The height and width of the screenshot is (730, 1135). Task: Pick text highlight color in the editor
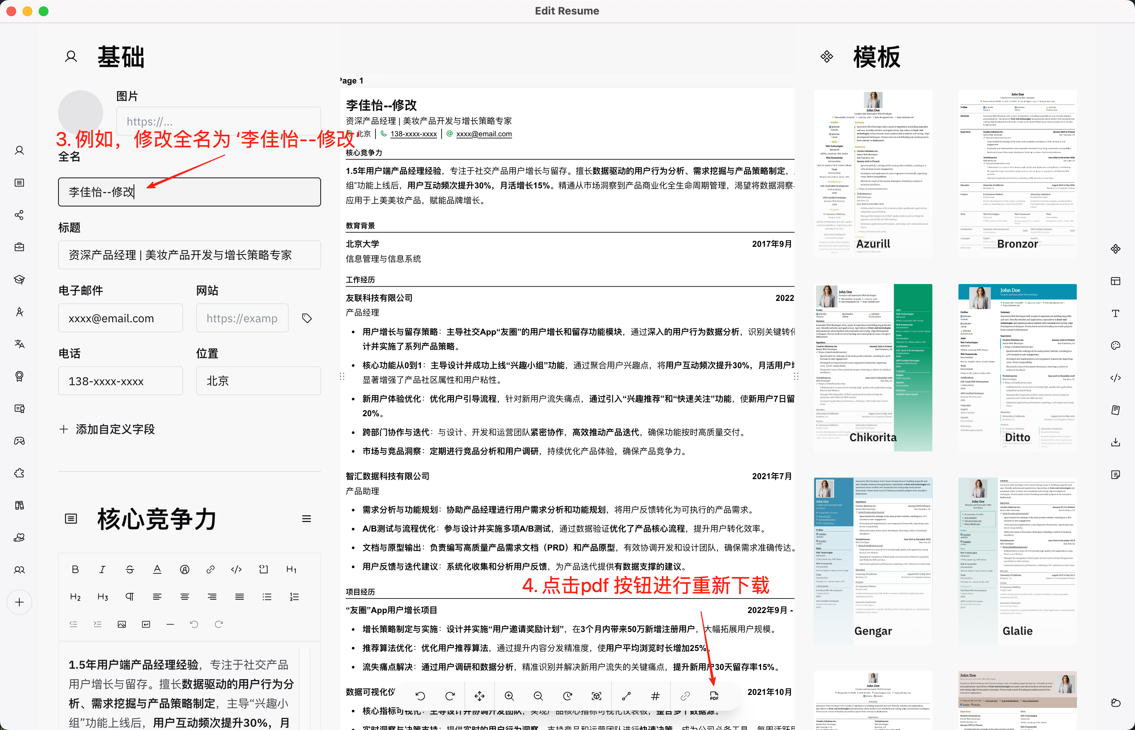click(x=184, y=569)
